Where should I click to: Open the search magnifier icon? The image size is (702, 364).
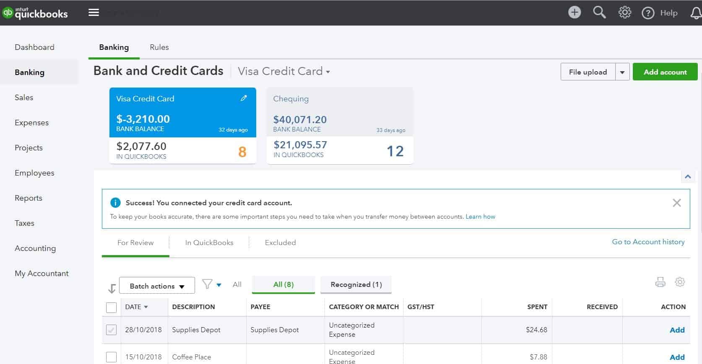599,13
